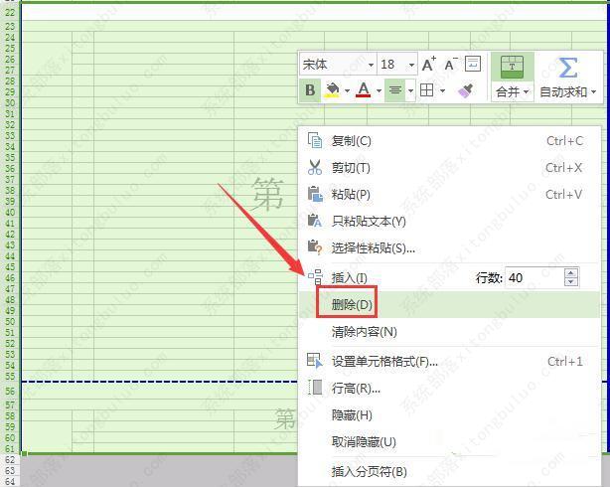Screen dimensions: 610x487
Task: Click the borders grid icon
Action: coord(425,90)
